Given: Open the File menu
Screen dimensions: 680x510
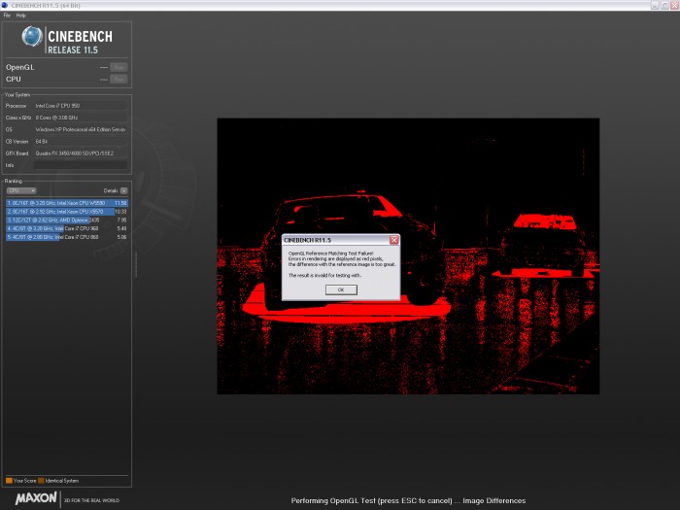Looking at the screenshot, I should pyautogui.click(x=7, y=16).
